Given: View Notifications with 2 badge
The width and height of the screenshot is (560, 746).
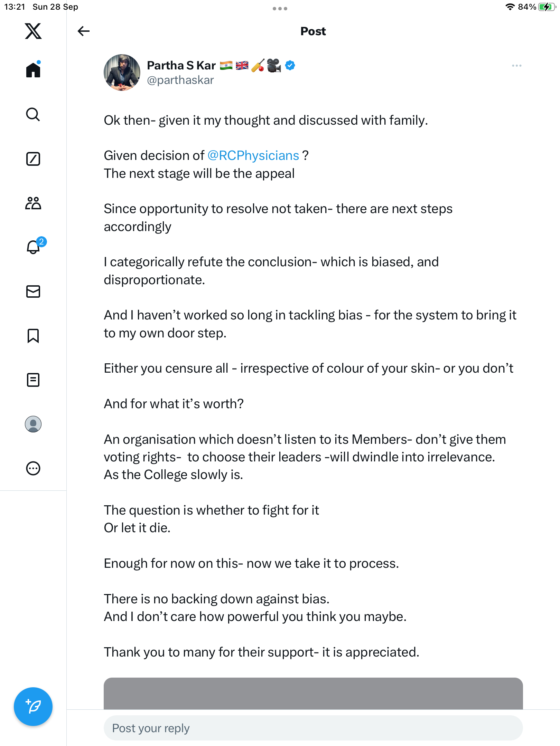Looking at the screenshot, I should pyautogui.click(x=33, y=247).
